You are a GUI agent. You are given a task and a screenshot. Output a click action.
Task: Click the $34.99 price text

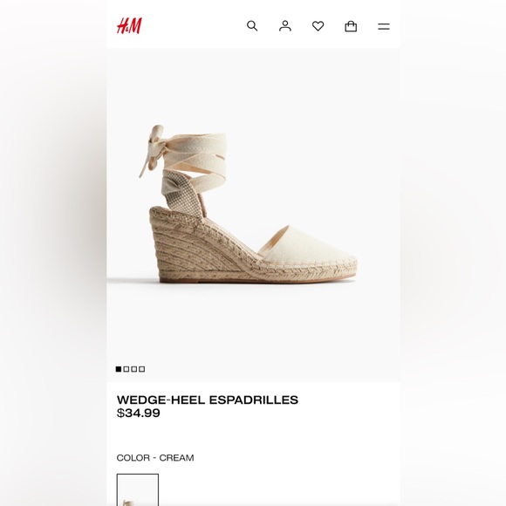[138, 413]
